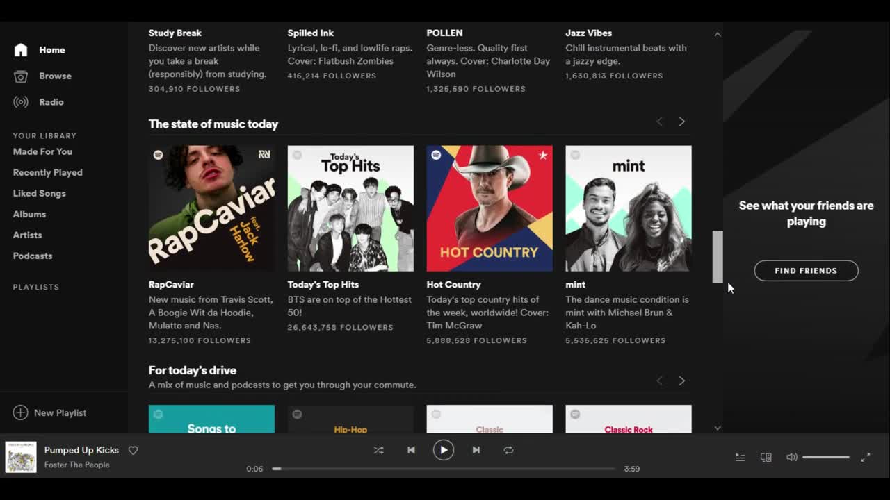Open the Today's Top Hits title link

(323, 285)
